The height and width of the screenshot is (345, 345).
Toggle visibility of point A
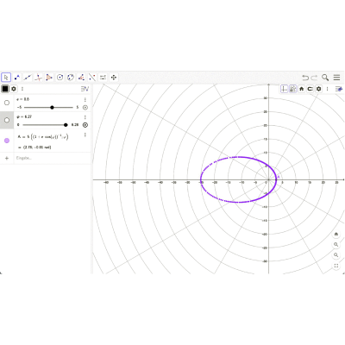[7, 141]
